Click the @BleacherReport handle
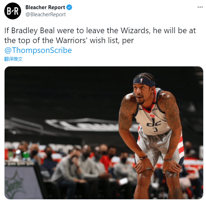This screenshot has width=206, height=201. (x=45, y=14)
